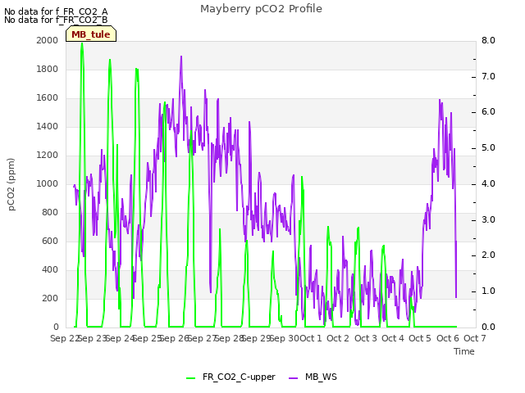The image size is (525, 393).
Task: Click the Oct 7 date tick label
Action: 475,338
